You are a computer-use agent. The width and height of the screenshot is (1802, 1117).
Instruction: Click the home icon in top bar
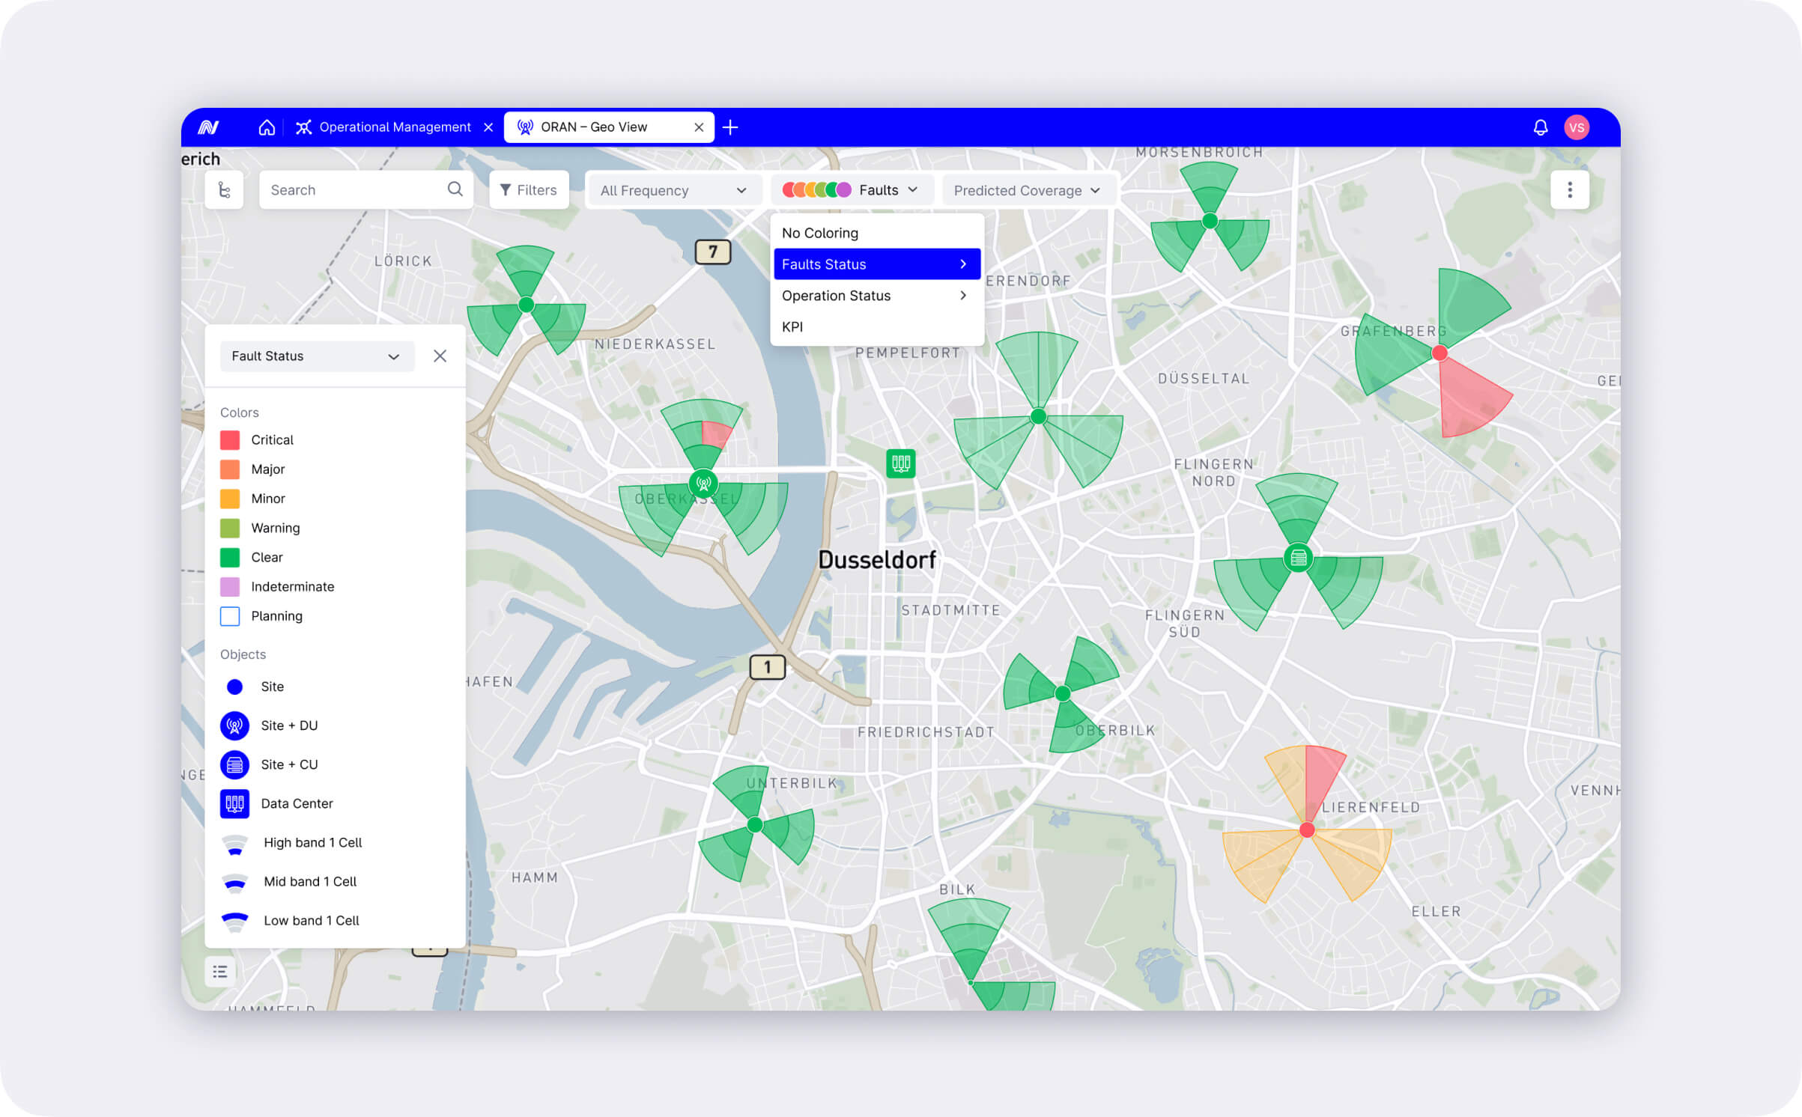[267, 127]
